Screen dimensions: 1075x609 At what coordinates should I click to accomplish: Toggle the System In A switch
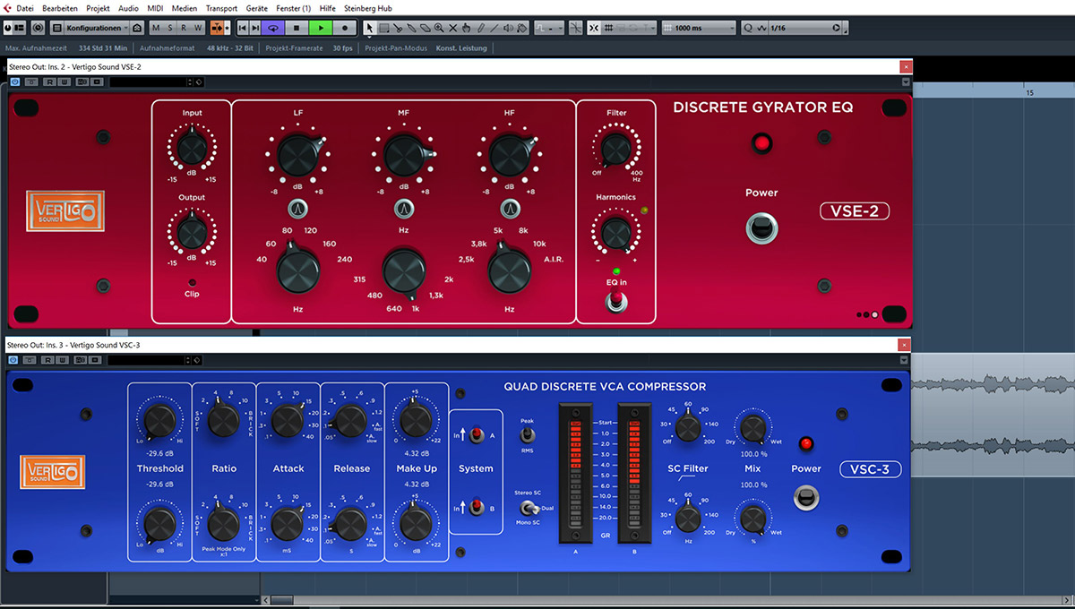(x=477, y=434)
